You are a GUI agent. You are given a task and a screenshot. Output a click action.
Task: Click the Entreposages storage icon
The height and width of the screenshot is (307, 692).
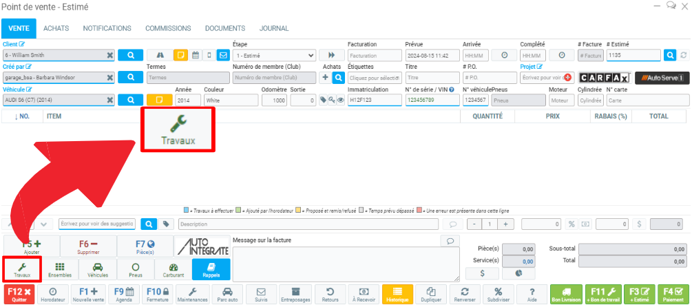pyautogui.click(x=295, y=294)
